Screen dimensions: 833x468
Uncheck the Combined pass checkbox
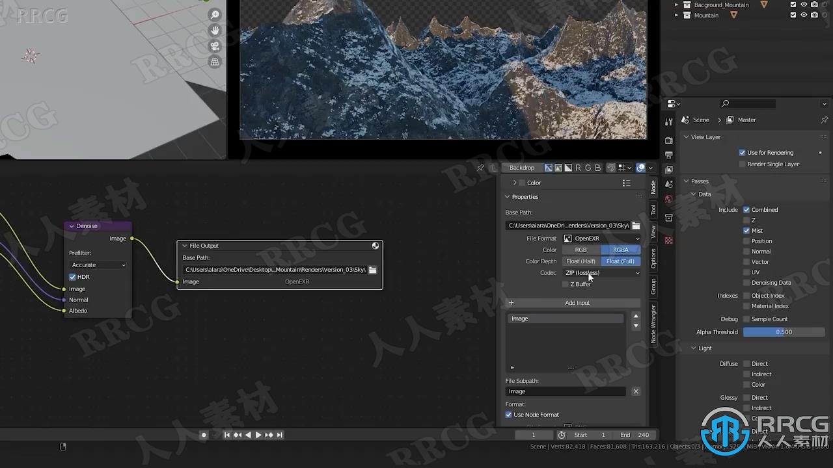click(x=746, y=210)
